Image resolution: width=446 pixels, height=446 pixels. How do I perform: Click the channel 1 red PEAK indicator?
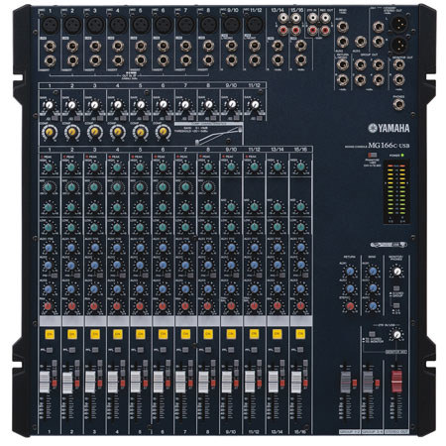pos(42,157)
